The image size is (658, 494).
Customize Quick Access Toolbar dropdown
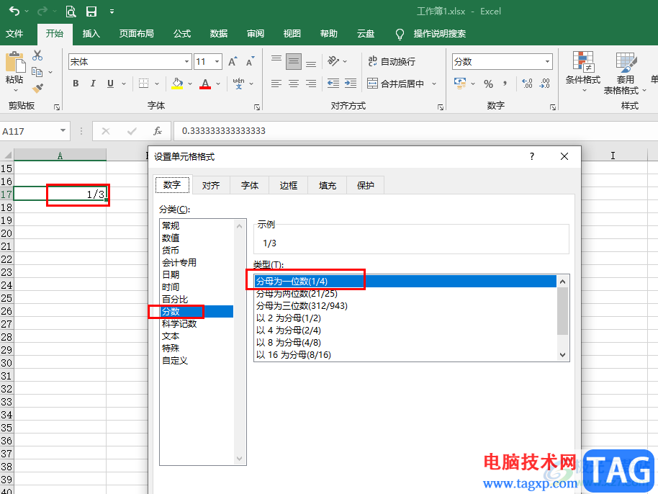(112, 12)
